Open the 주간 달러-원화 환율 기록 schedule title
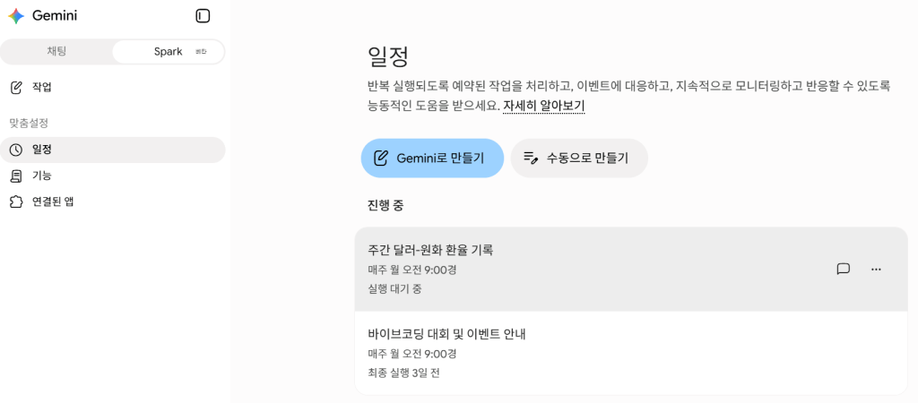The image size is (918, 403). (x=430, y=250)
